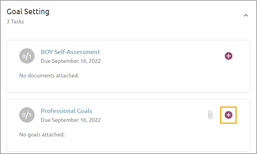This screenshot has width=257, height=154.
Task: Collapse the Goal Setting section
Action: [245, 15]
